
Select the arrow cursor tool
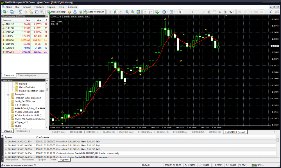(180, 12)
